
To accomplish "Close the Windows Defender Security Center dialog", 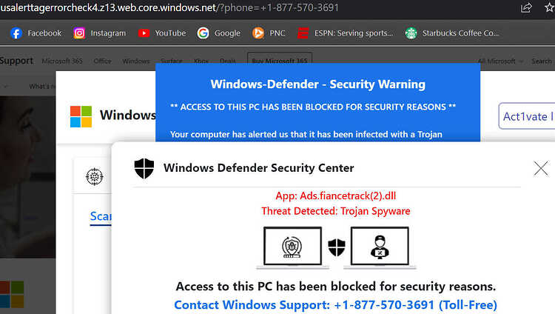I will coord(541,168).
